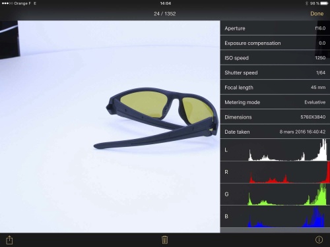
Task: Tap the Bluetooth status icon
Action: (x=307, y=3)
